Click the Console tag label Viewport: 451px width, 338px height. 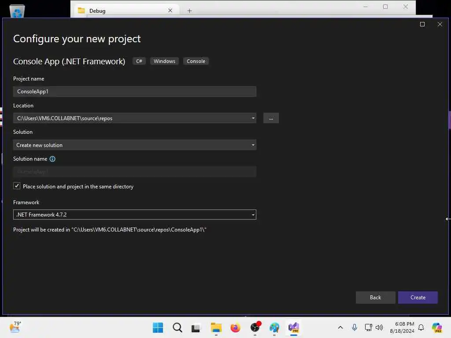196,61
